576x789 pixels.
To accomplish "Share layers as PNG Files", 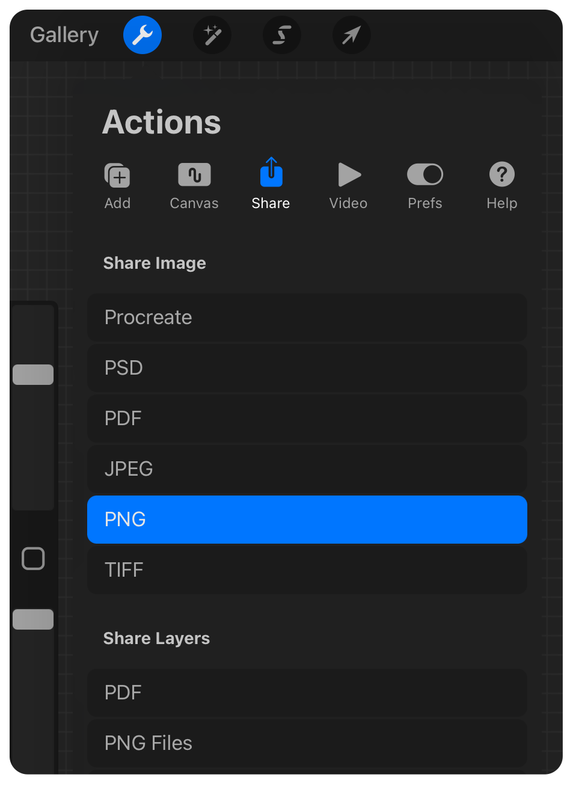I will point(307,743).
